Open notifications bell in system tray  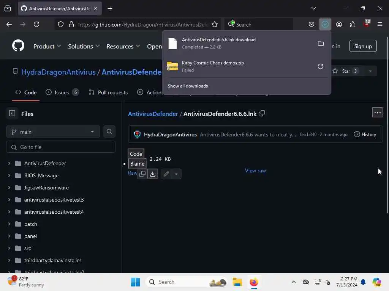point(363,282)
